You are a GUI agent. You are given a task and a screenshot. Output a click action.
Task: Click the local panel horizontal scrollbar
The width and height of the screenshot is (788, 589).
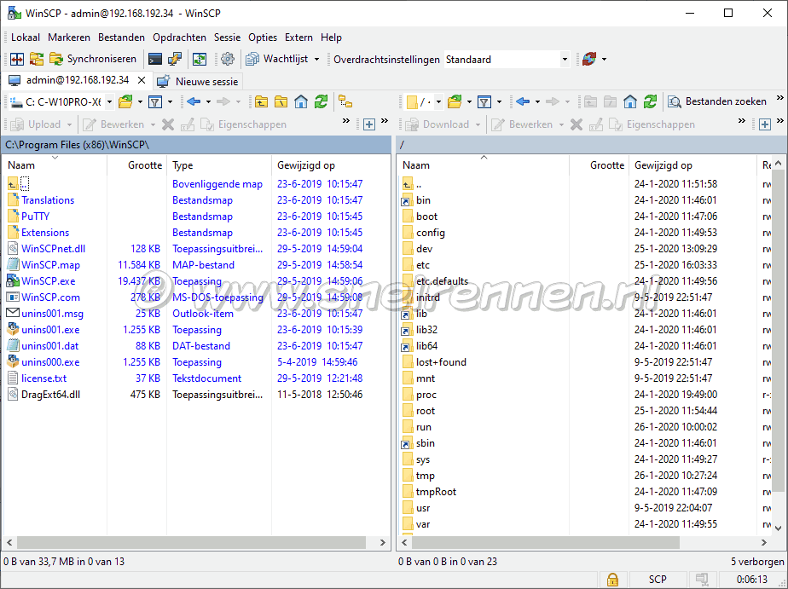[191, 542]
